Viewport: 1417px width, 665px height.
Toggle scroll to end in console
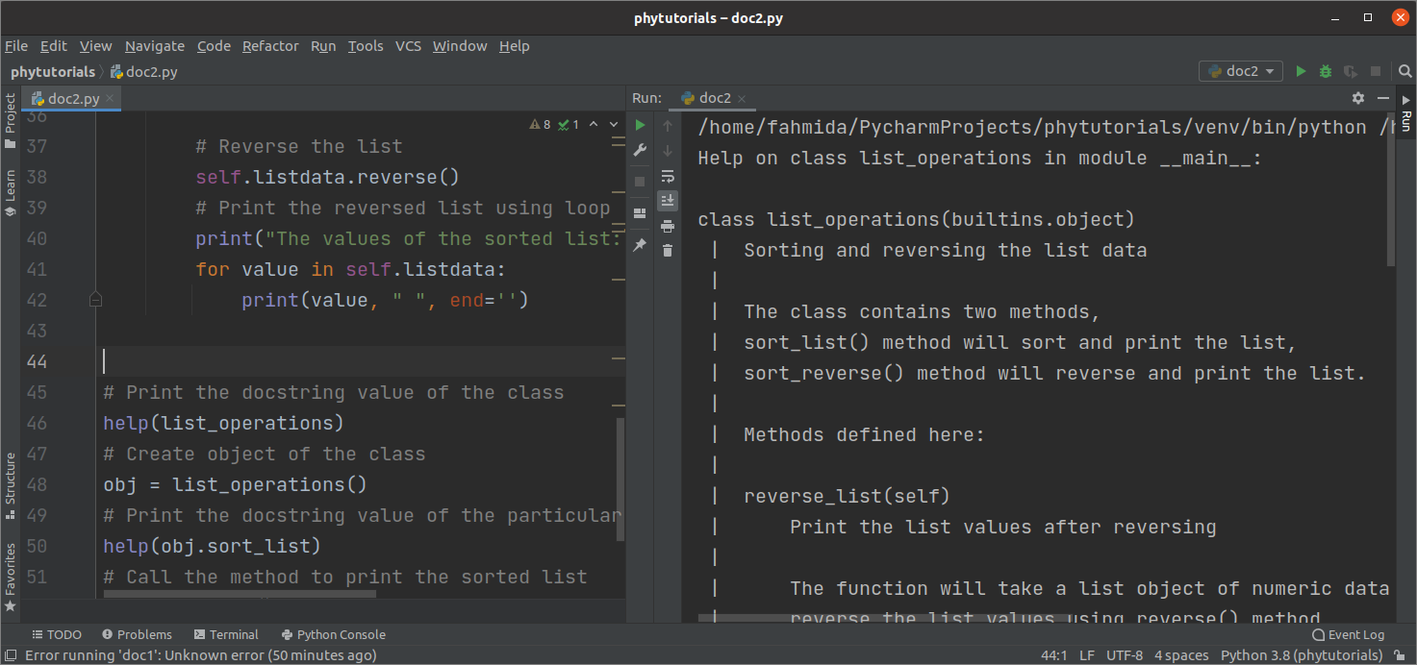point(669,200)
